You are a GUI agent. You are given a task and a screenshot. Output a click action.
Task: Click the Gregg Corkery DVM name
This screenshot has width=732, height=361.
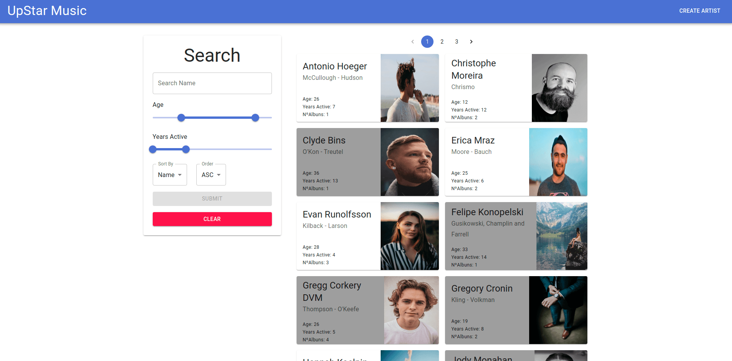pos(332,292)
